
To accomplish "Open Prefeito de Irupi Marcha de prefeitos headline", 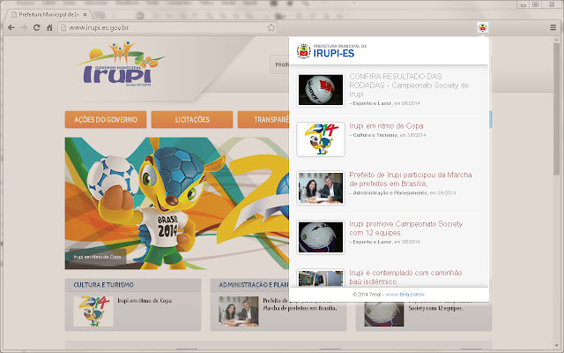I will coord(411,179).
